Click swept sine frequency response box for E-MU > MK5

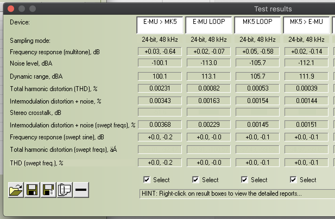[160, 137]
